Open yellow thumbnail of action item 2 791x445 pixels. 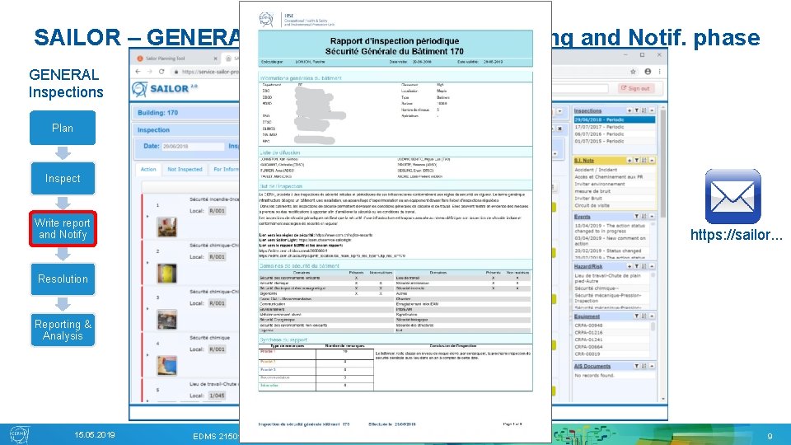pyautogui.click(x=166, y=273)
